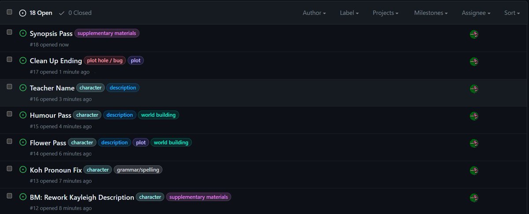This screenshot has width=529, height=214.
Task: Open the Sort dropdown
Action: [x=512, y=13]
